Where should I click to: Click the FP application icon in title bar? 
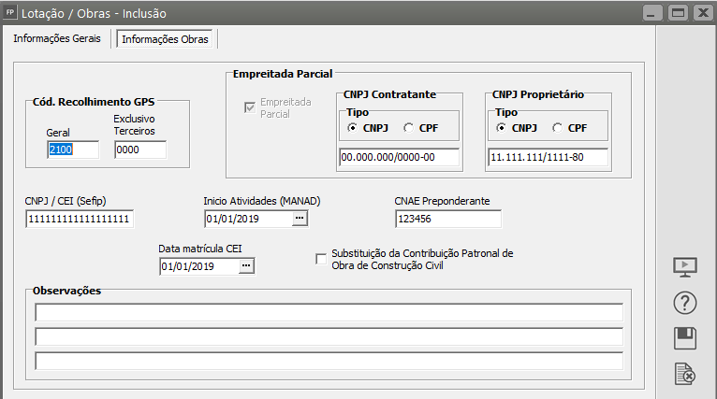[x=11, y=13]
